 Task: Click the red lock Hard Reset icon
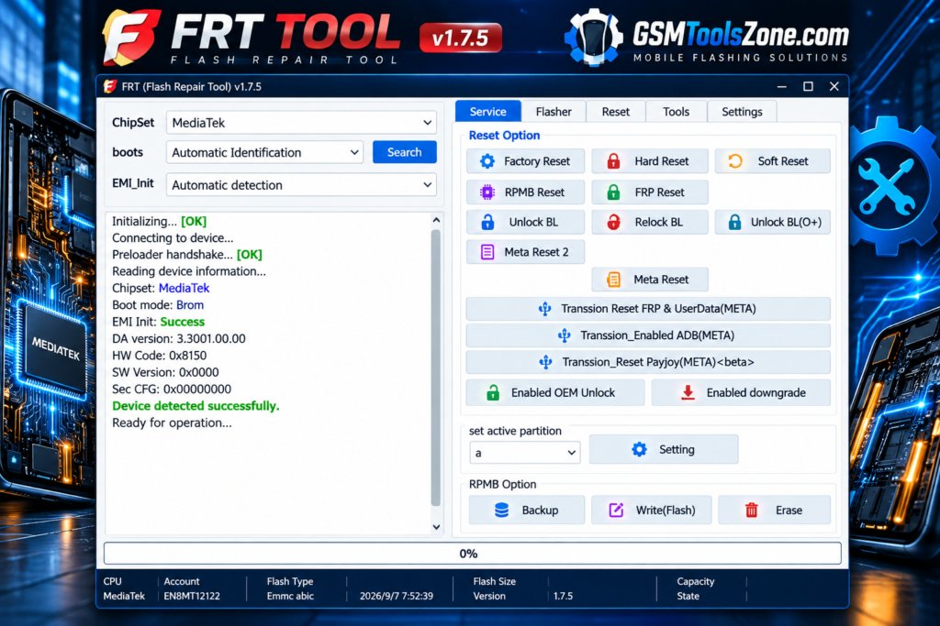613,161
